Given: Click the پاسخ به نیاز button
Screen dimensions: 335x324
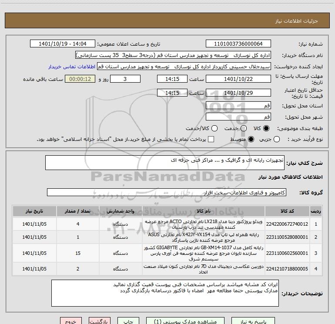Looking at the screenshot, I should (x=253, y=321).
